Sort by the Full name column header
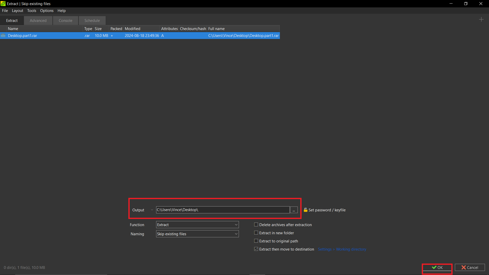 pyautogui.click(x=243, y=29)
